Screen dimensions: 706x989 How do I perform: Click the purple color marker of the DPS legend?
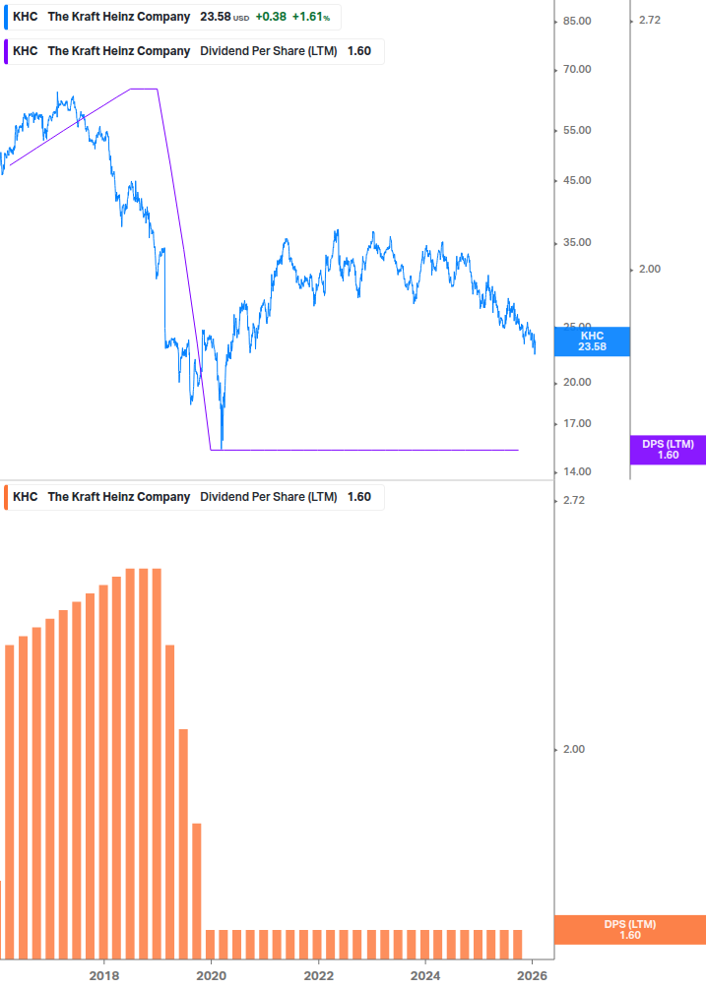(x=6, y=51)
